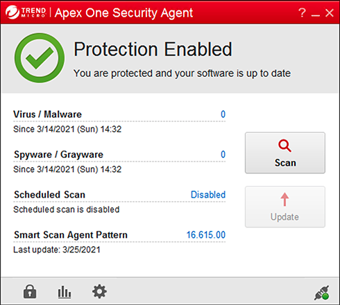Click the Trend Micro logo
The height and width of the screenshot is (305, 340).
(x=26, y=12)
